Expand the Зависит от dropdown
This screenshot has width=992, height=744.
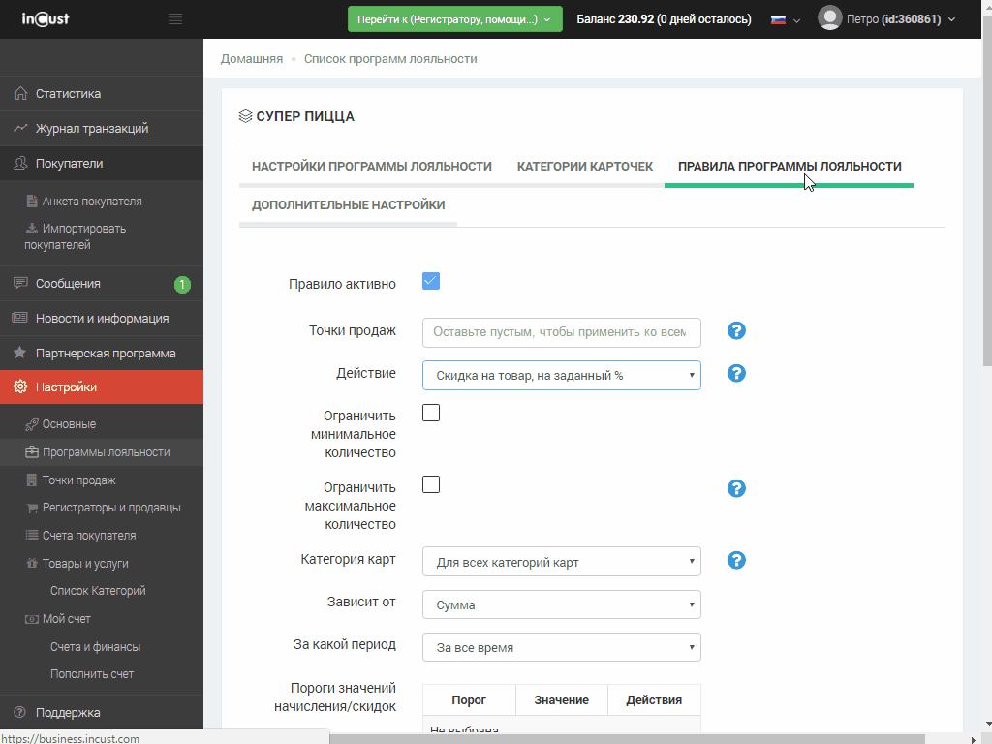[561, 605]
